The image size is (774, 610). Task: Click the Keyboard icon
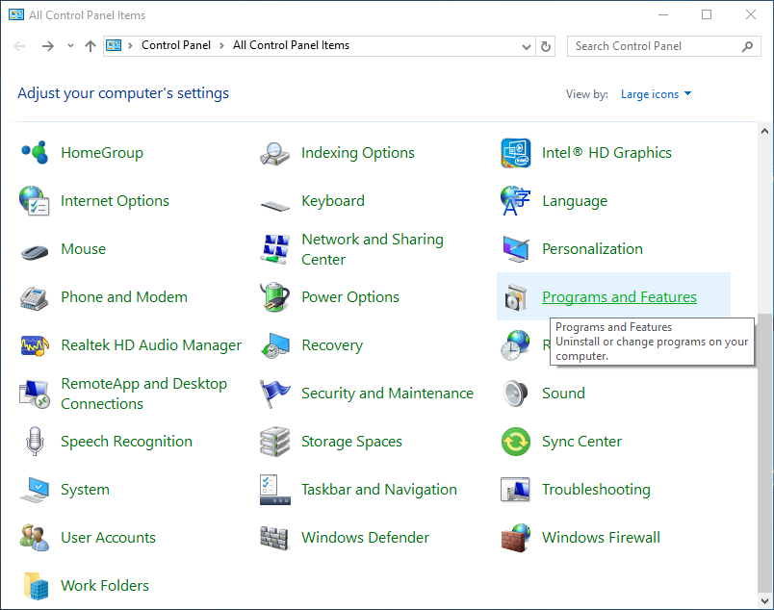(275, 205)
